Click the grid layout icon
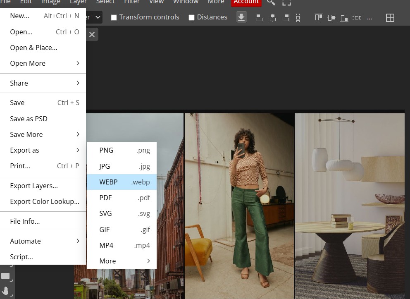The image size is (410, 299). [390, 17]
